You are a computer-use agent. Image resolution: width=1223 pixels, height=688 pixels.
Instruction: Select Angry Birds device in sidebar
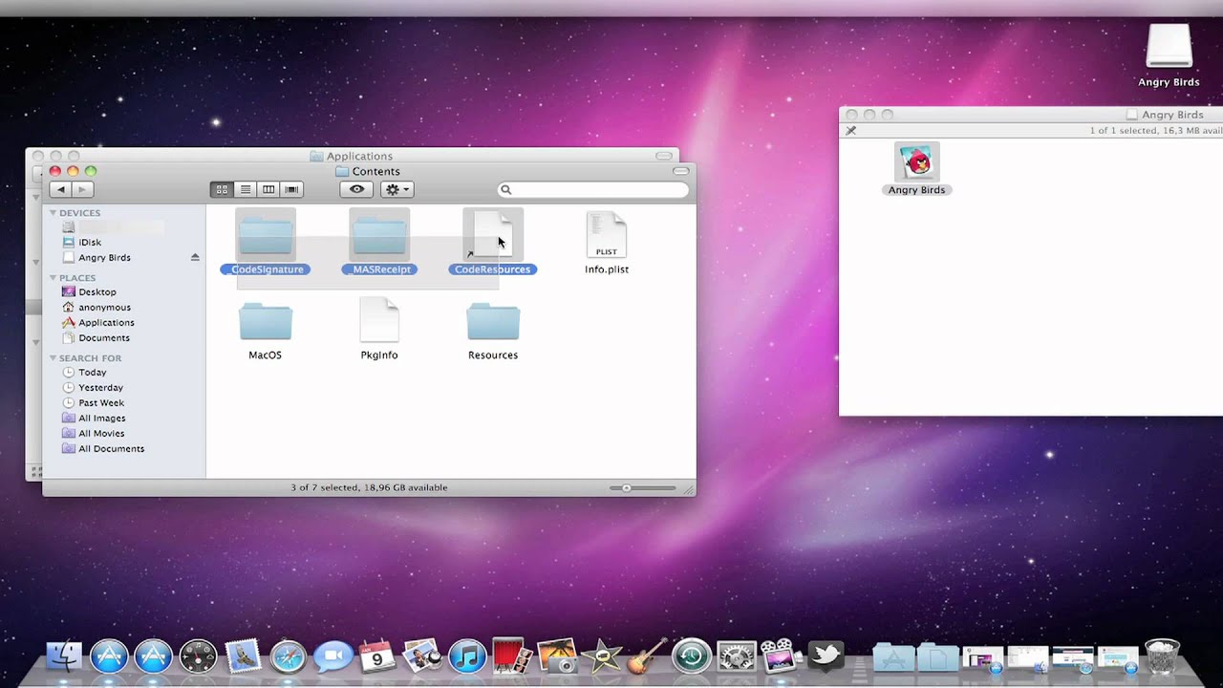104,258
